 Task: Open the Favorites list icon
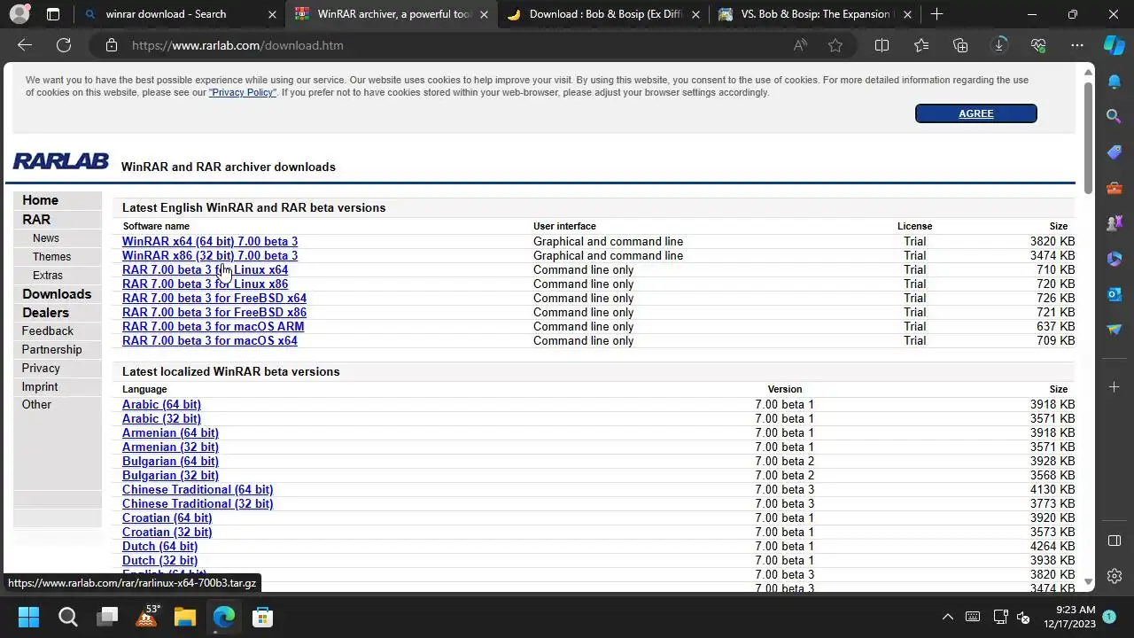pos(921,45)
